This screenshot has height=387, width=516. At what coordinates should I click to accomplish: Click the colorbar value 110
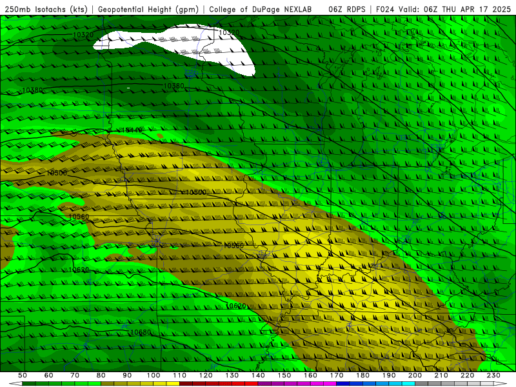point(180,375)
